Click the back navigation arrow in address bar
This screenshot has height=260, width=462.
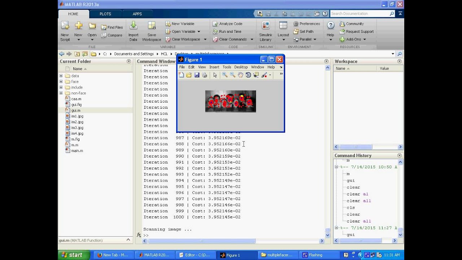pyautogui.click(x=62, y=54)
